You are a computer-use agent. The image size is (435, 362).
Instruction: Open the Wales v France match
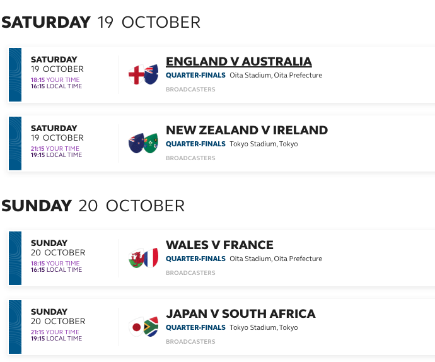tap(220, 245)
